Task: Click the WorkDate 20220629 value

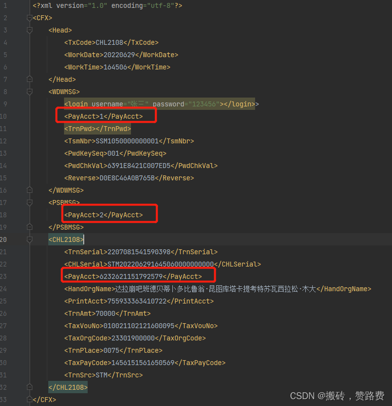Action: click(119, 55)
